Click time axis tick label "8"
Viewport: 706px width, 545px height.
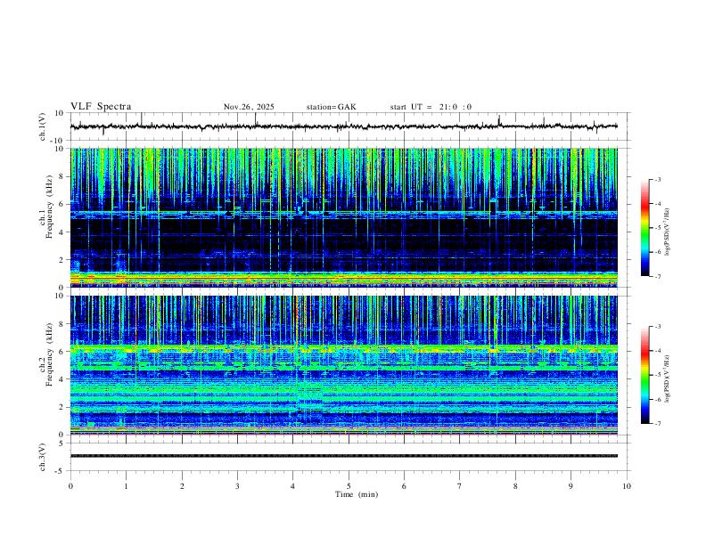click(515, 486)
